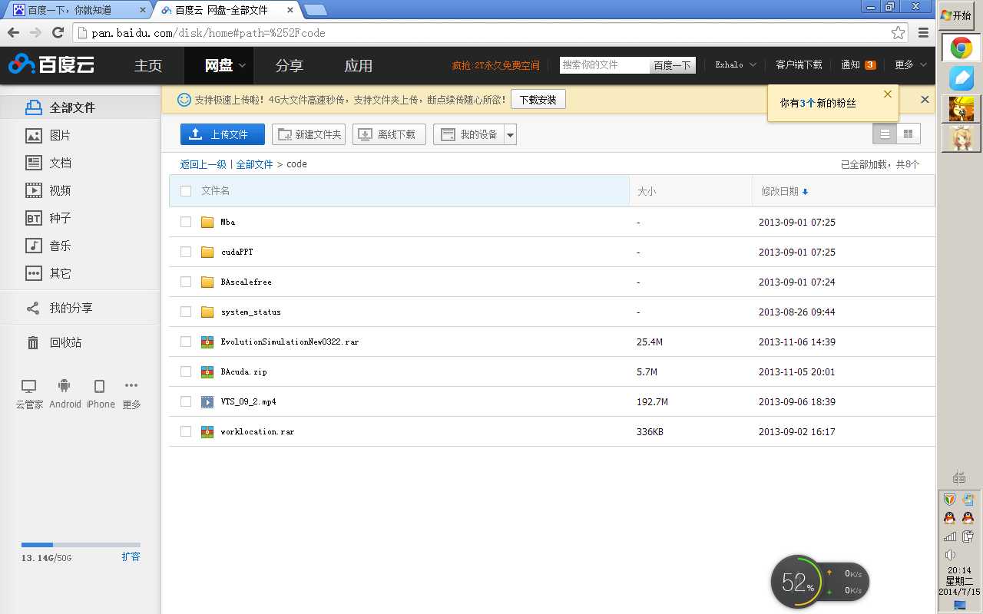Click the 扩容 expand storage link
Image resolution: width=983 pixels, height=614 pixels.
(131, 556)
